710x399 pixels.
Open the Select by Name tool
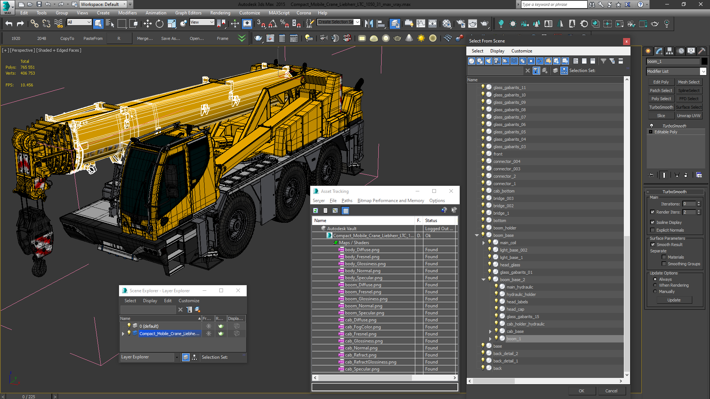pos(110,24)
